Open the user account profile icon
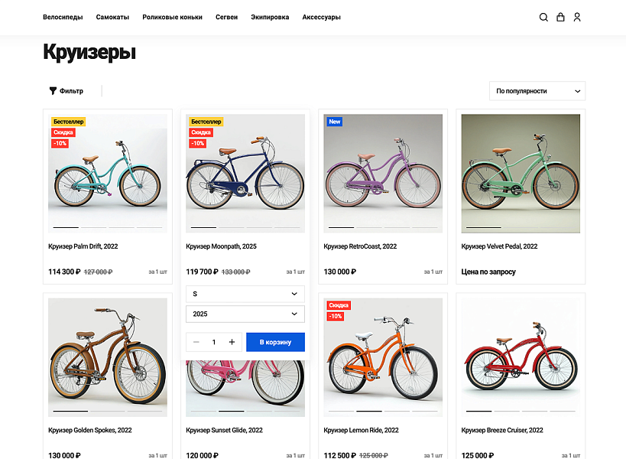The image size is (626, 459). (x=577, y=17)
